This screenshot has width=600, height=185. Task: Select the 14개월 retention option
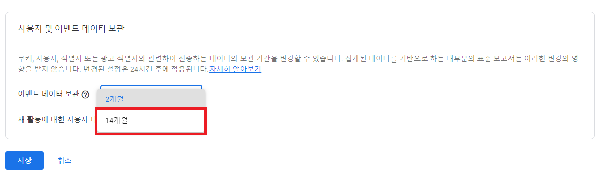pos(151,120)
